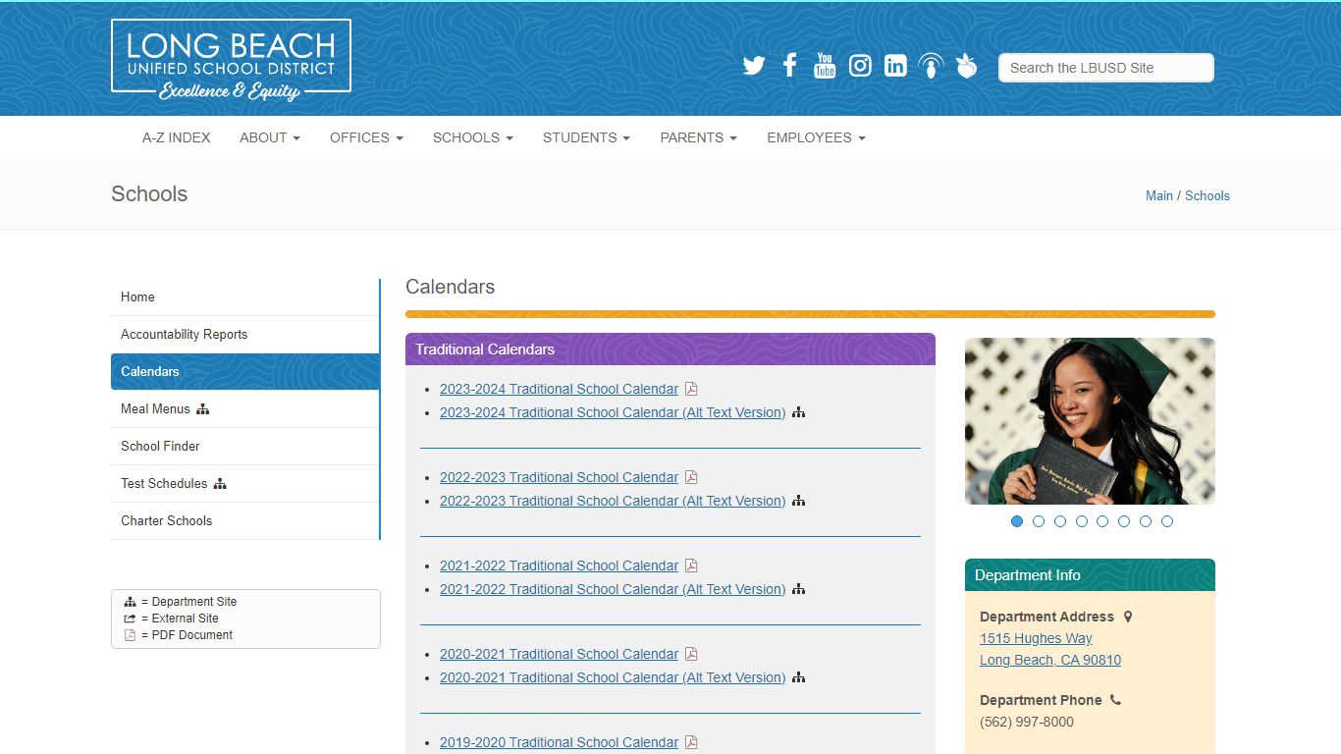Screen dimensions: 1341x754
Task: Open the LinkedIn icon in header
Action: click(x=895, y=66)
